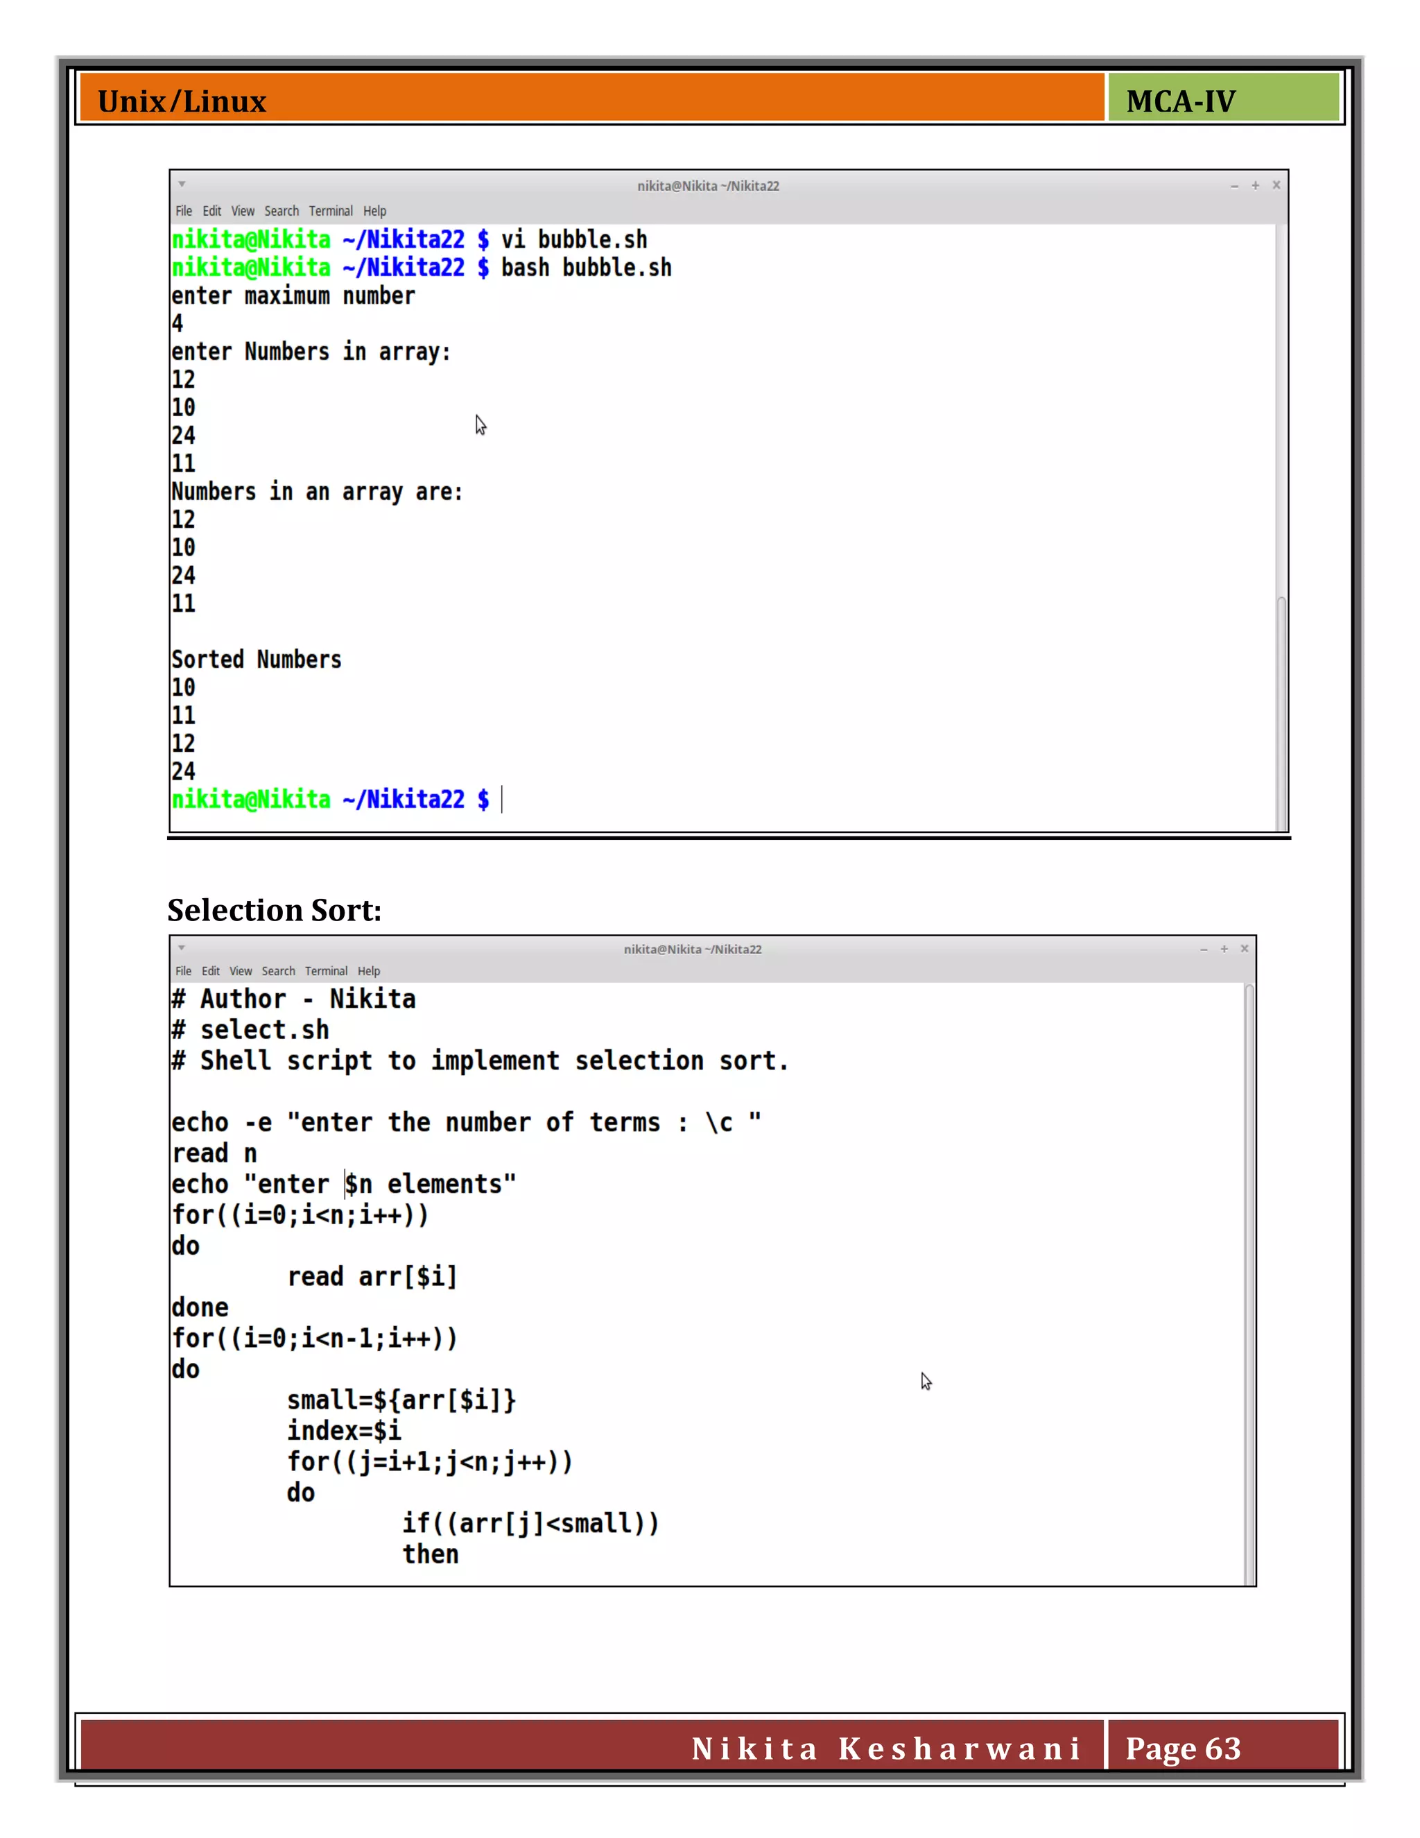Click the 'index=$i' line
This screenshot has height=1838, width=1420.
click(x=344, y=1431)
